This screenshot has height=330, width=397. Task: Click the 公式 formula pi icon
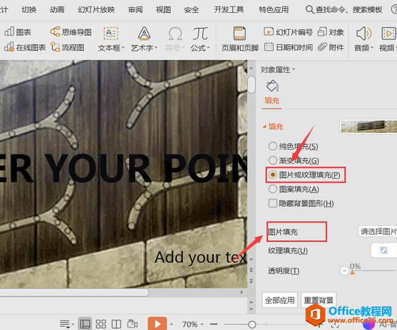200,34
